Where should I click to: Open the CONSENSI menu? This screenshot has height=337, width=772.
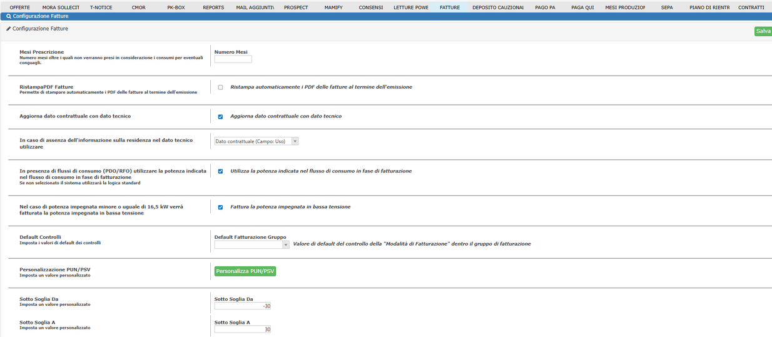(371, 8)
